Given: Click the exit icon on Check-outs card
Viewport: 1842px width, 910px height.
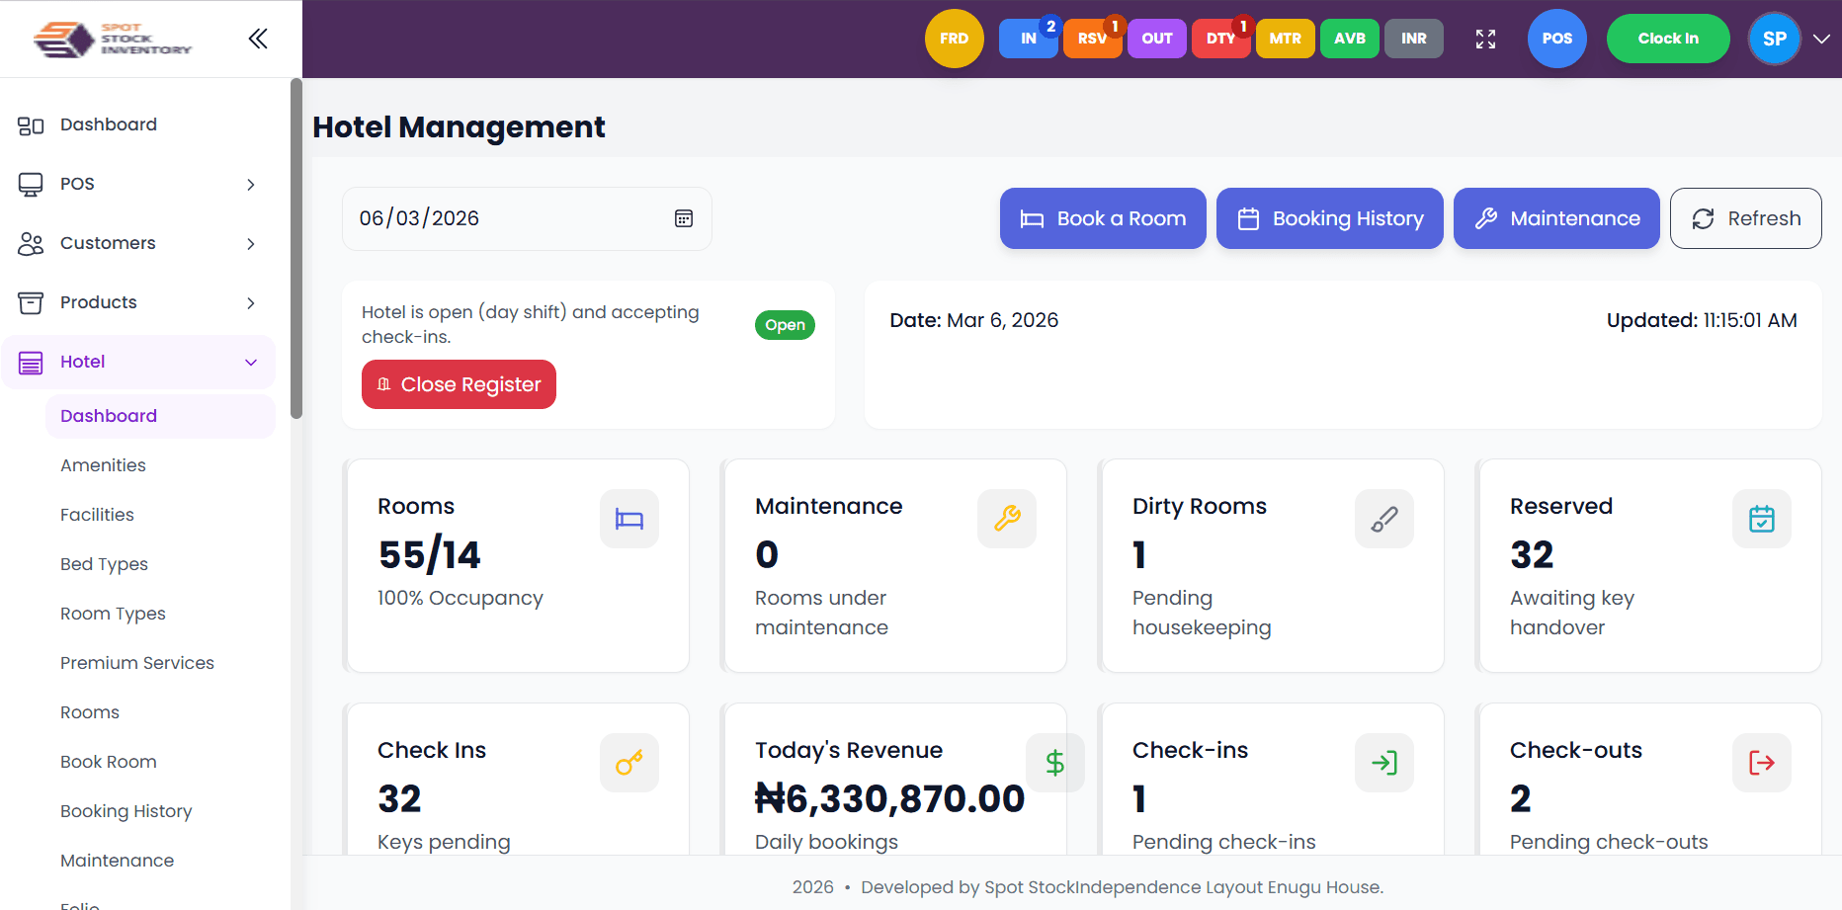Looking at the screenshot, I should click(1761, 763).
